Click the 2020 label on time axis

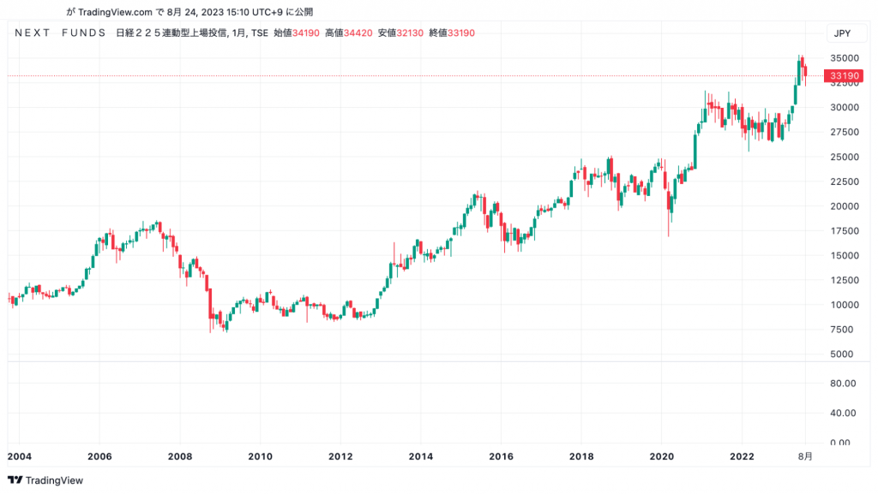pyautogui.click(x=661, y=456)
